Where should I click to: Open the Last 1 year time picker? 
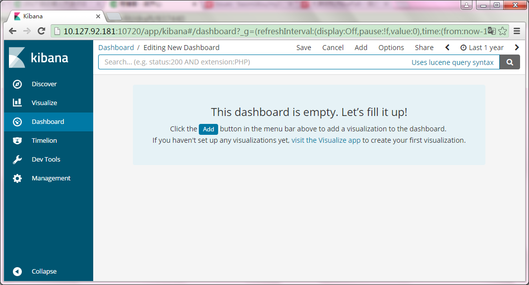(x=482, y=48)
